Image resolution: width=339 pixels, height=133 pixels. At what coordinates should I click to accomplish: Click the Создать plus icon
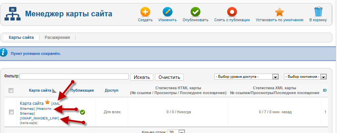click(x=145, y=12)
